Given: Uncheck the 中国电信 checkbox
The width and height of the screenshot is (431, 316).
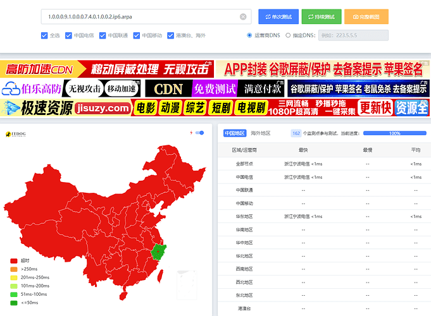Looking at the screenshot, I should point(68,35).
